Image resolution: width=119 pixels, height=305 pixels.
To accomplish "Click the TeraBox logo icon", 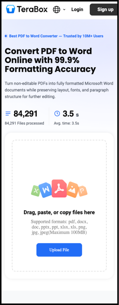I will 10,9.
